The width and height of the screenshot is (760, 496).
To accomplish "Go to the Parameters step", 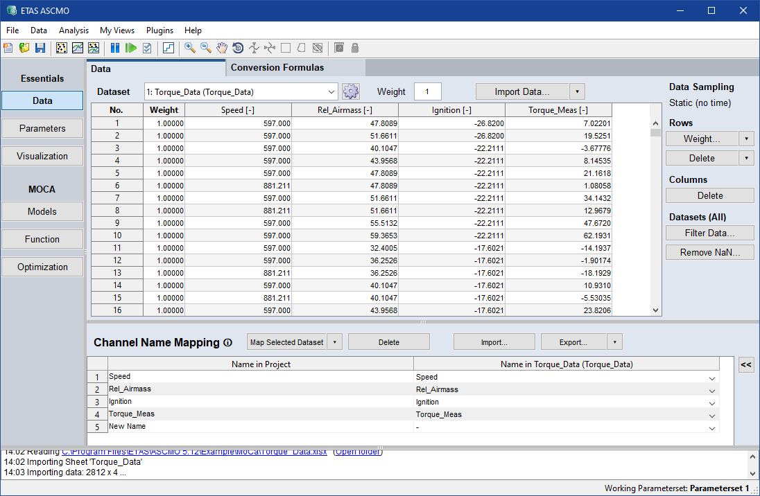I will pos(42,128).
